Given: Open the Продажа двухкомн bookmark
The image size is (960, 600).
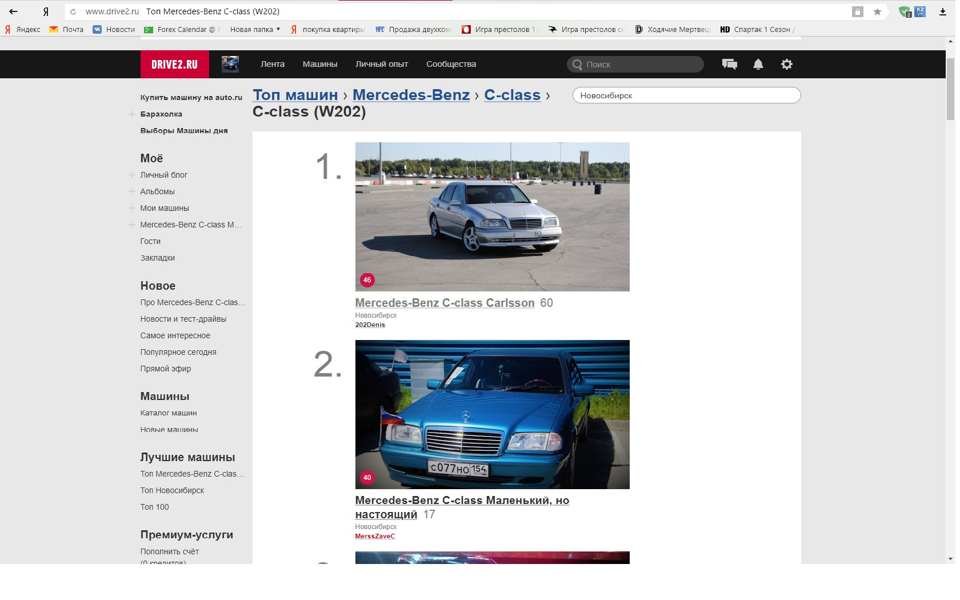Looking at the screenshot, I should pos(414,29).
